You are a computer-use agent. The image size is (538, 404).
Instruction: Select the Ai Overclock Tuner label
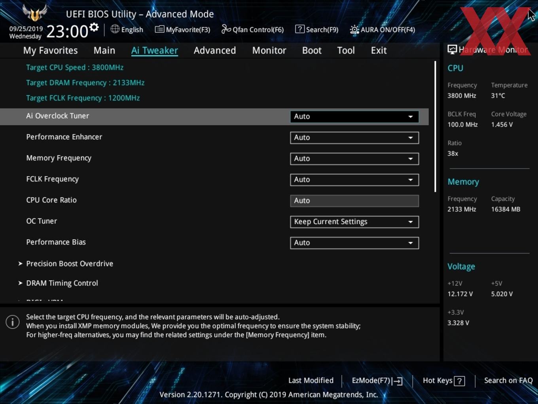[57, 116]
